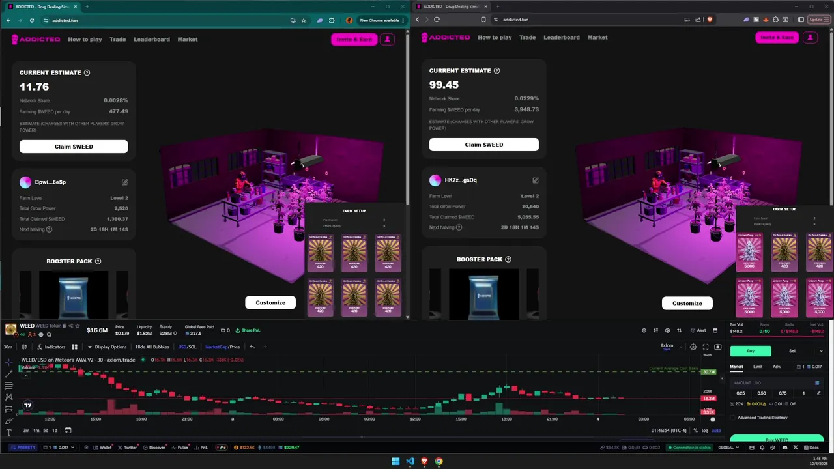
Task: Expand wallet selector 1 0.017 dropdown
Action: (58, 448)
